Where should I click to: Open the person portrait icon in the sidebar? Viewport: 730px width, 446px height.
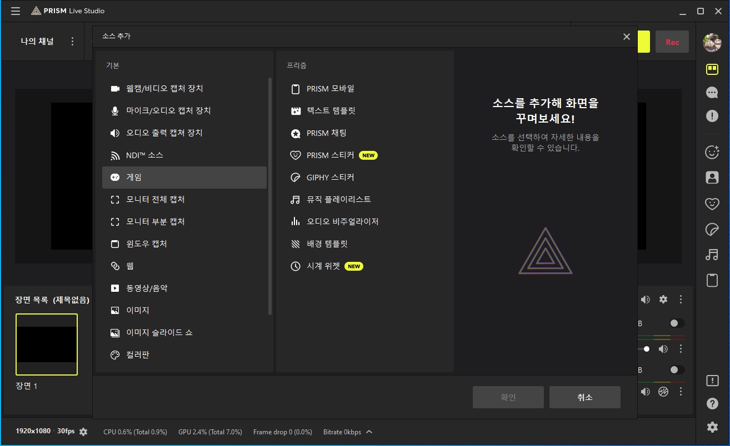(x=712, y=178)
